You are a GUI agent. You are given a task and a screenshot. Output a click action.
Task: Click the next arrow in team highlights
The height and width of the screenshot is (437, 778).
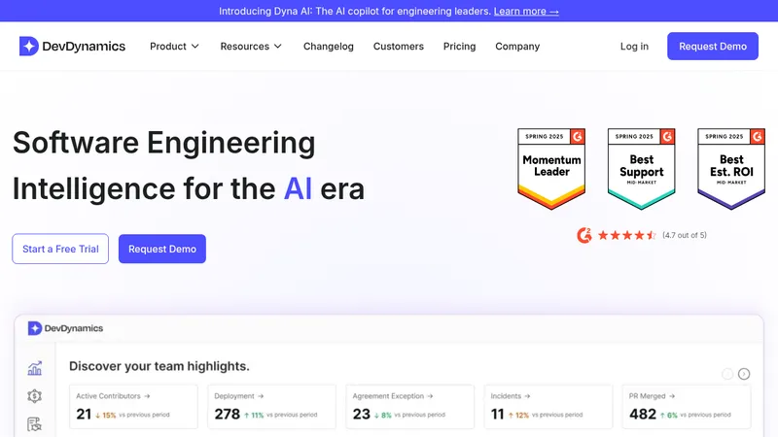pyautogui.click(x=744, y=374)
